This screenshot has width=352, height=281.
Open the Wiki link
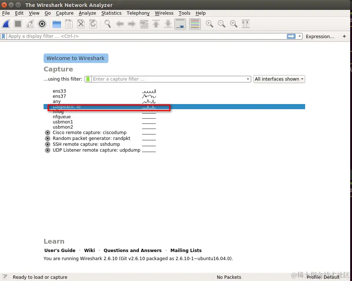[89, 251]
